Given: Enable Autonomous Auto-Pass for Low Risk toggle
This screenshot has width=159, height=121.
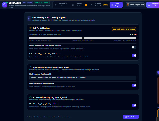Looking at the screenshot, I should click(x=134, y=47).
